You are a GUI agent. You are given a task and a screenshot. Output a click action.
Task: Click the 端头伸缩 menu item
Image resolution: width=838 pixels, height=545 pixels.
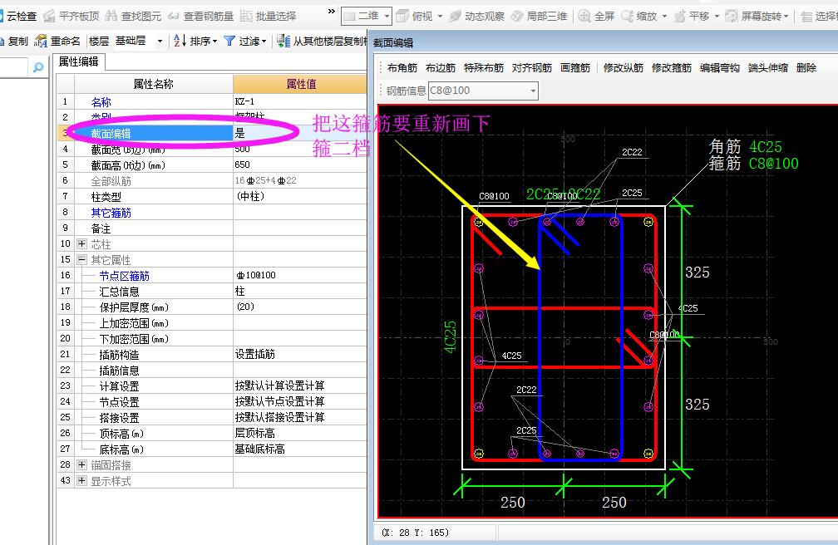(x=768, y=68)
